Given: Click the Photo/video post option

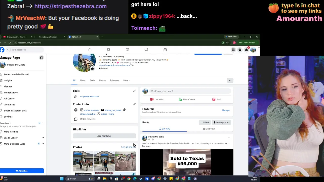Looking at the screenshot, I should [x=187, y=99].
